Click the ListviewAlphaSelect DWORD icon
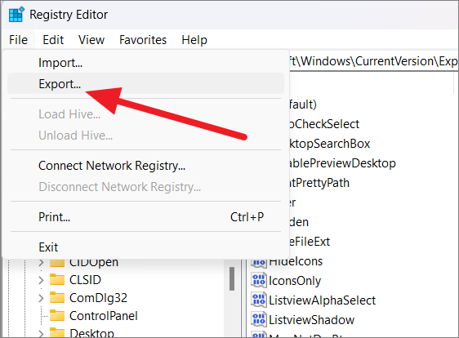 coord(259,300)
